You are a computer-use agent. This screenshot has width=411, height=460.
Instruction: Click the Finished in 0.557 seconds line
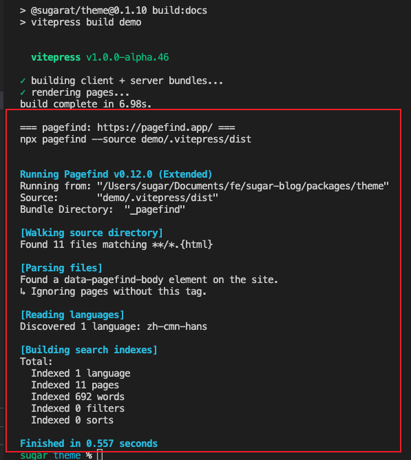click(89, 443)
